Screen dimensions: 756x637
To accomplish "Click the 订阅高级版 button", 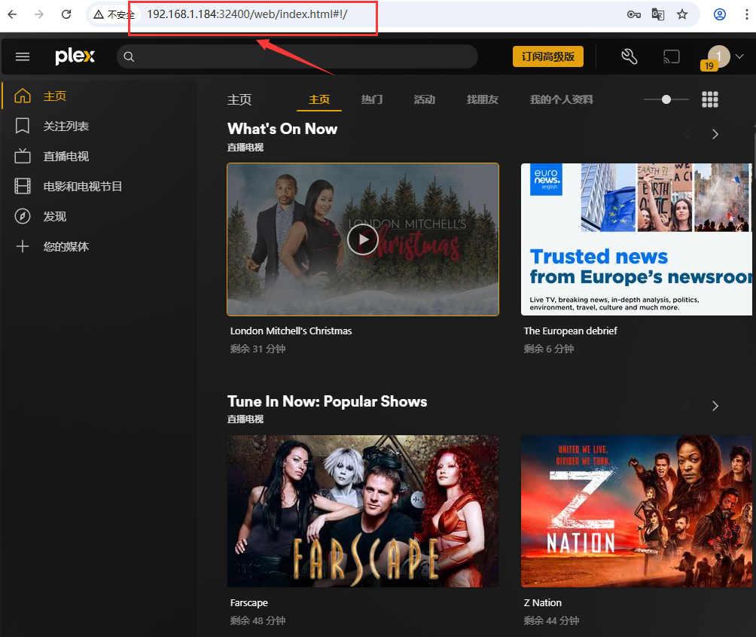I will coord(547,56).
